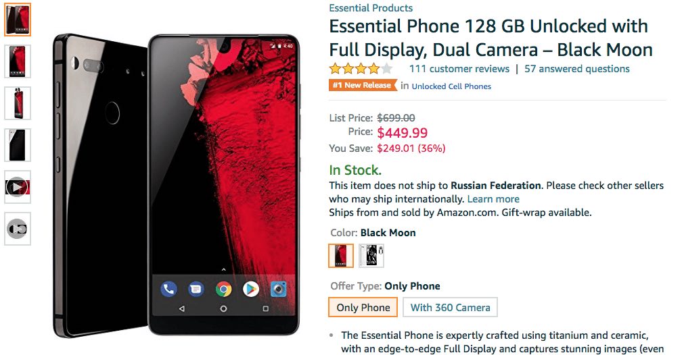Show the second front-view phone thumbnail

pos(18,61)
